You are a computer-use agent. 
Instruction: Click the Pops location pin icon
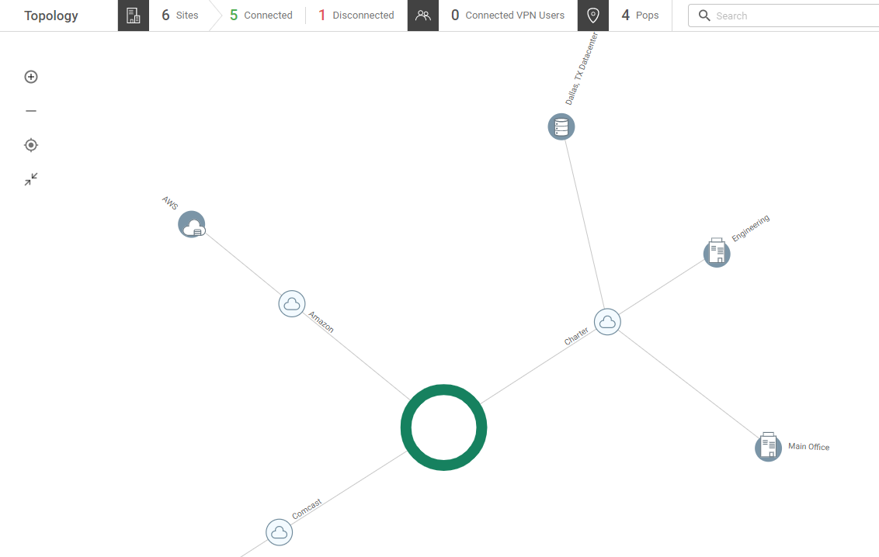pyautogui.click(x=592, y=15)
